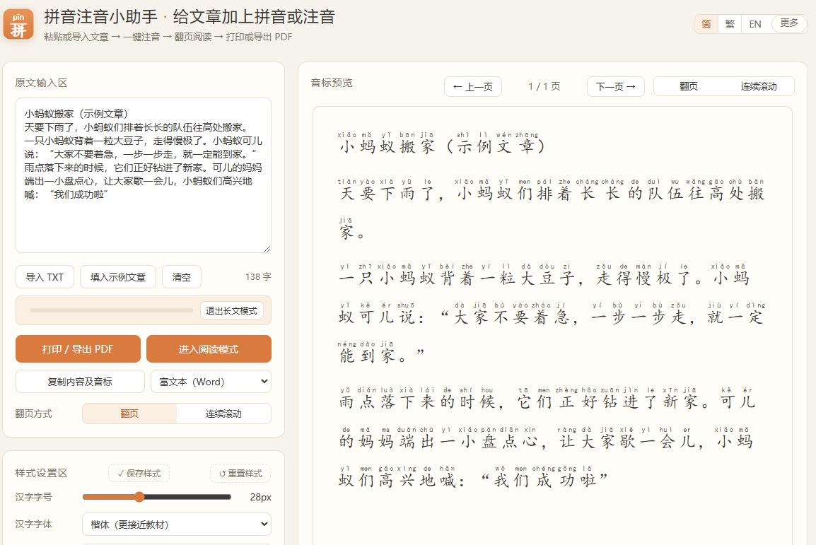The image size is (816, 545).
Task: Click 退出长文模式 button
Action: pyautogui.click(x=232, y=310)
